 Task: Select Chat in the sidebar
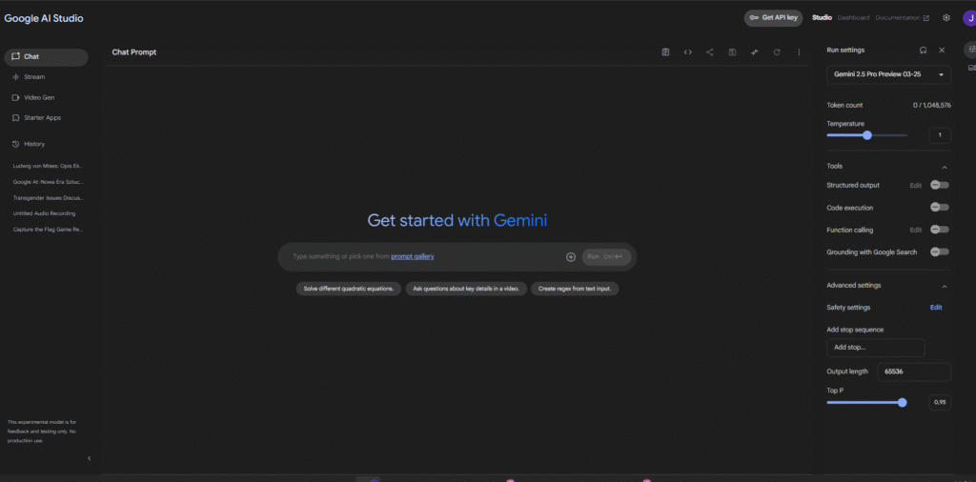(x=46, y=56)
